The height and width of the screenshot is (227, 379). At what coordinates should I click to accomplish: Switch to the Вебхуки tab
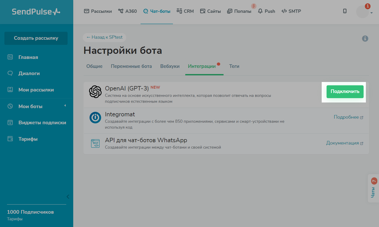[170, 66]
